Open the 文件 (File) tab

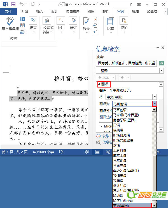coord(8,11)
